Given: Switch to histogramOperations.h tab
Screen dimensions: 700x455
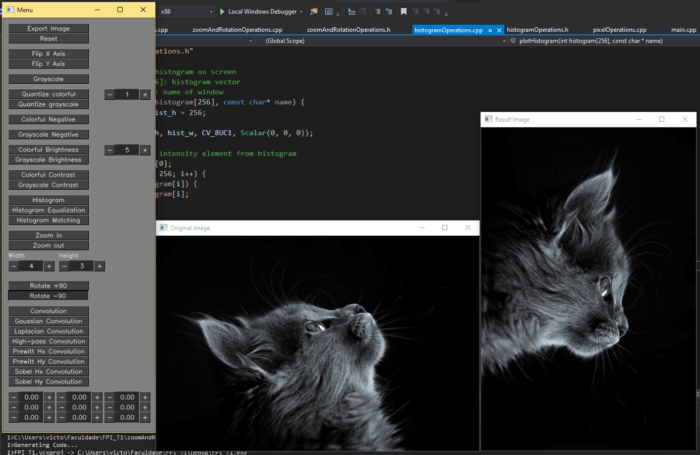Looking at the screenshot, I should [537, 30].
